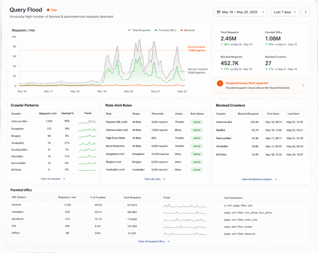Sort Crawler Patterns by Requests / min header
318x253 pixels.
click(x=48, y=113)
